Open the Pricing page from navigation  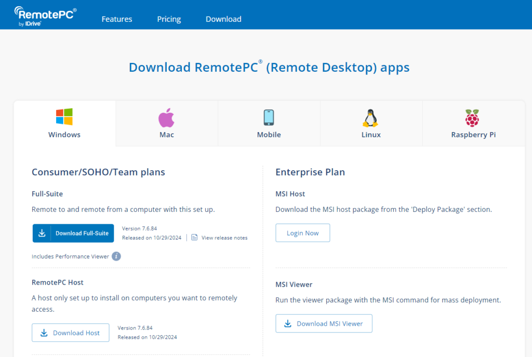[x=169, y=19]
